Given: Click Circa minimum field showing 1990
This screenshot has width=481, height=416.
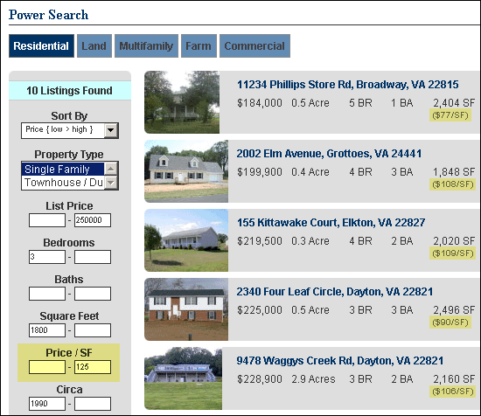Looking at the screenshot, I should point(47,404).
